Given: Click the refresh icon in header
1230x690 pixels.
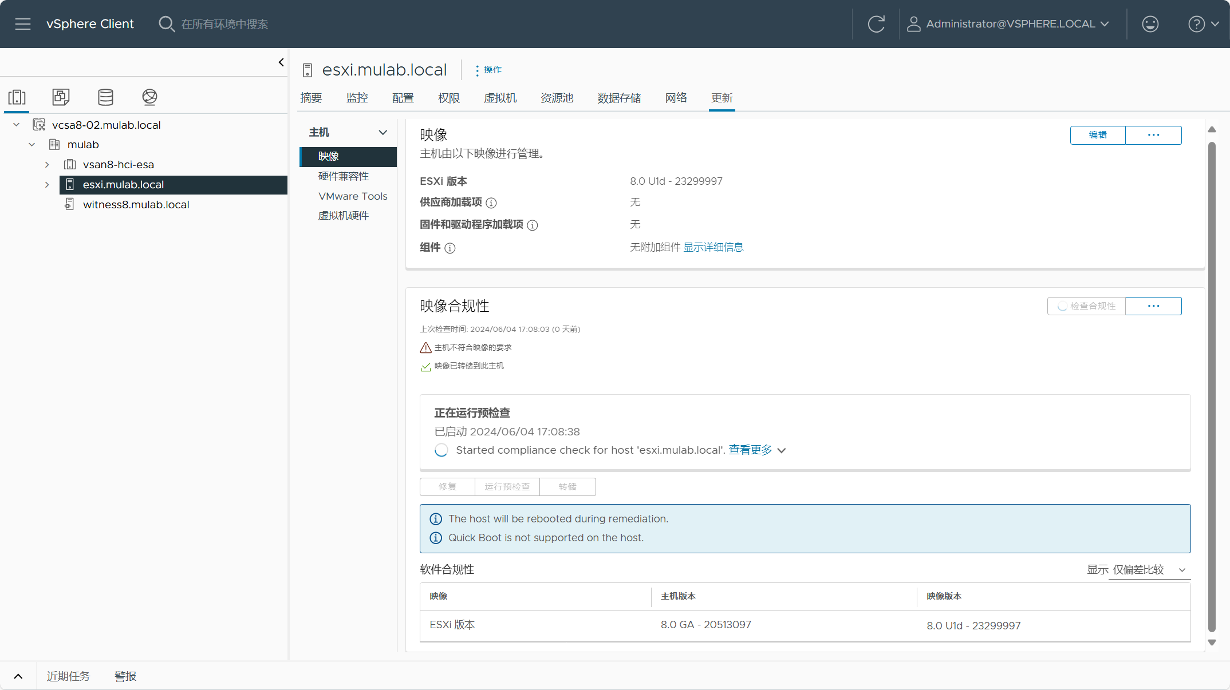Looking at the screenshot, I should [876, 24].
